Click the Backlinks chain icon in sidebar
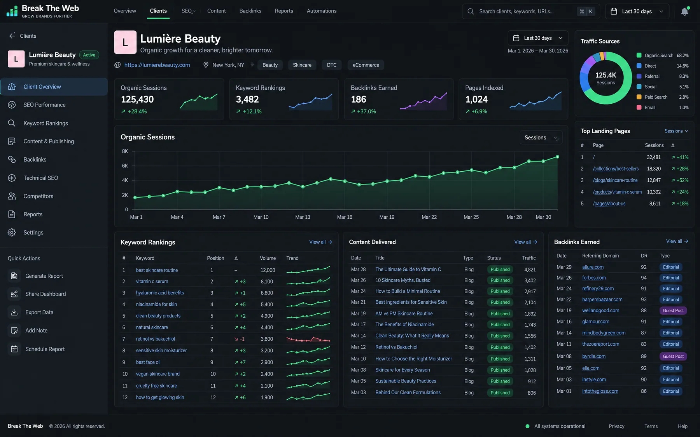The height and width of the screenshot is (437, 700). (12, 160)
